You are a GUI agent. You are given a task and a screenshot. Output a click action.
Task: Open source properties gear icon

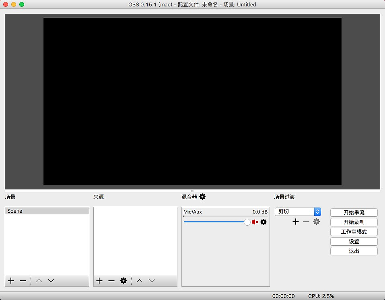(124, 281)
